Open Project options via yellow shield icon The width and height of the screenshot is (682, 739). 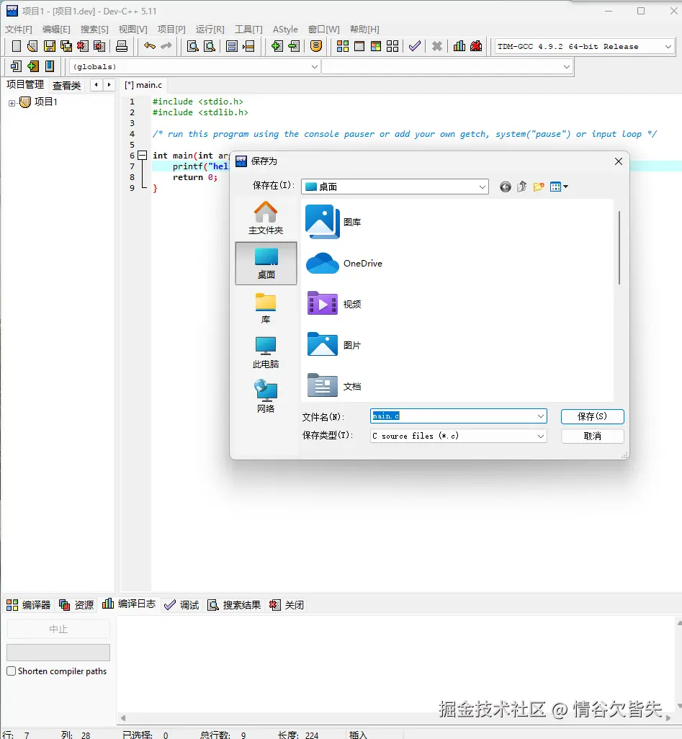click(x=316, y=46)
